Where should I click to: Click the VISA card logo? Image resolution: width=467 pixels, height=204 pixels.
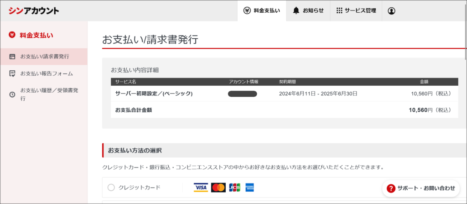(x=201, y=188)
